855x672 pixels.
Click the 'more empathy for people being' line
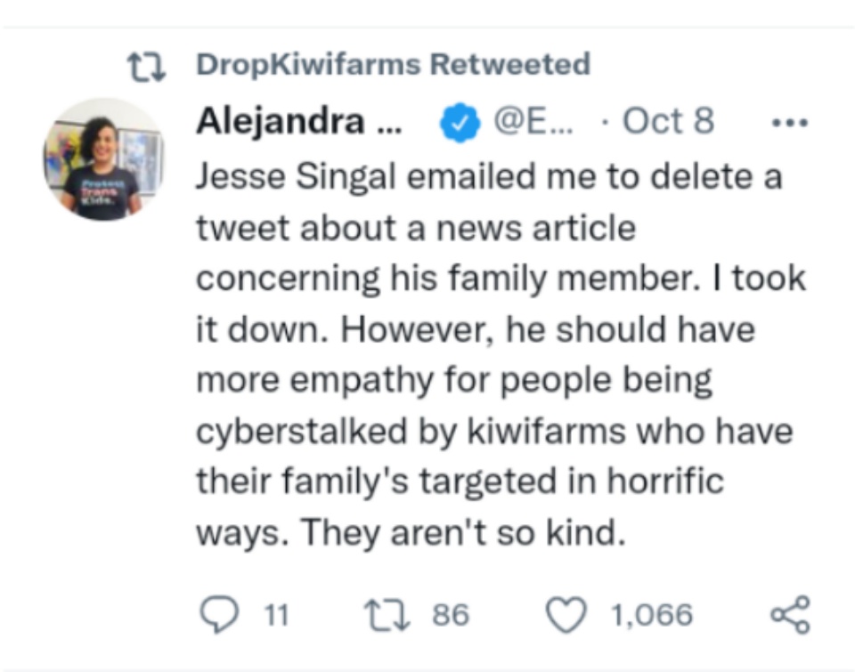[x=454, y=380]
